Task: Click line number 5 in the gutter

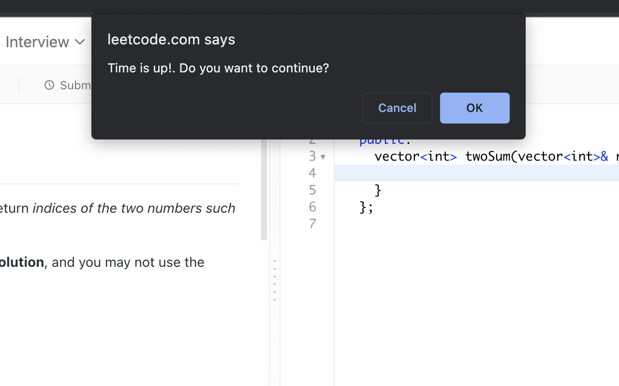Action: pyautogui.click(x=312, y=190)
